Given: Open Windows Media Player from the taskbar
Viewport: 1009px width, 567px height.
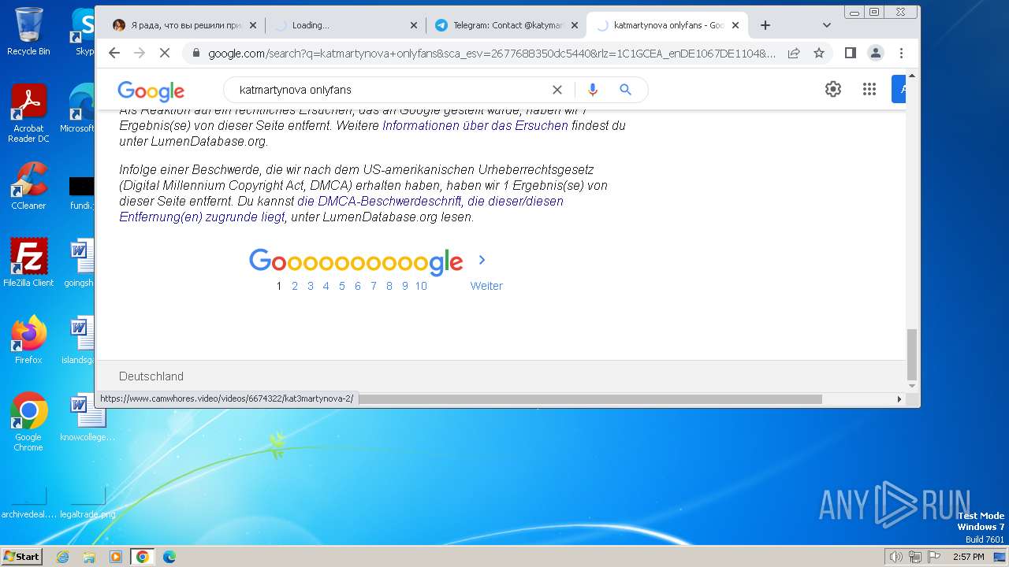Looking at the screenshot, I should click(116, 557).
